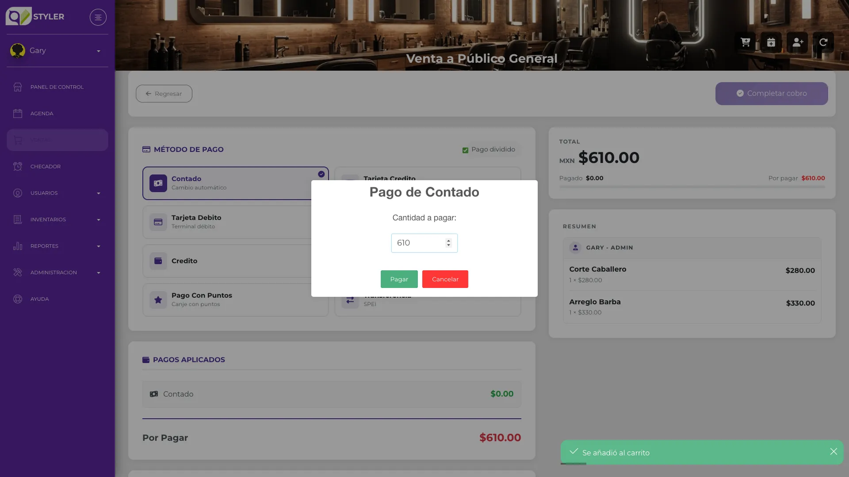Click the Styler logo
849x477 pixels.
pyautogui.click(x=35, y=16)
